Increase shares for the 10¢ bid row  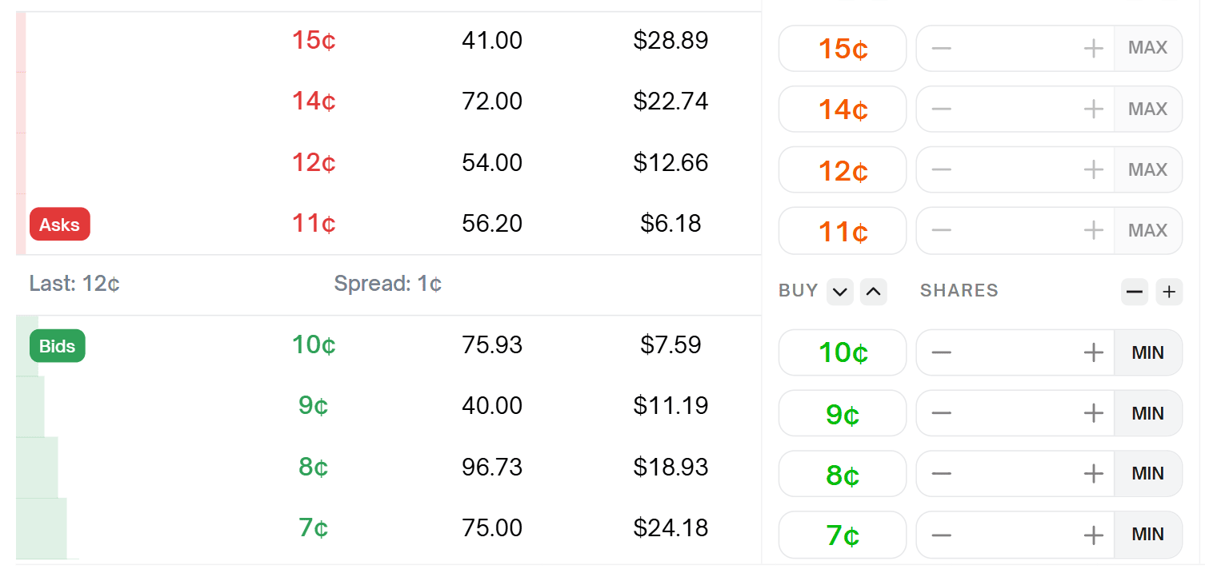tap(1093, 352)
